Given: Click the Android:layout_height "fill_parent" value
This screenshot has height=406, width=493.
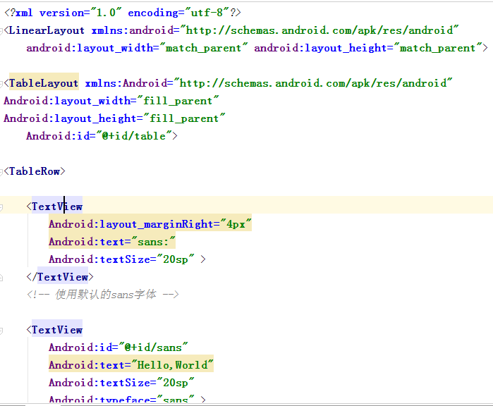Looking at the screenshot, I should tap(183, 118).
